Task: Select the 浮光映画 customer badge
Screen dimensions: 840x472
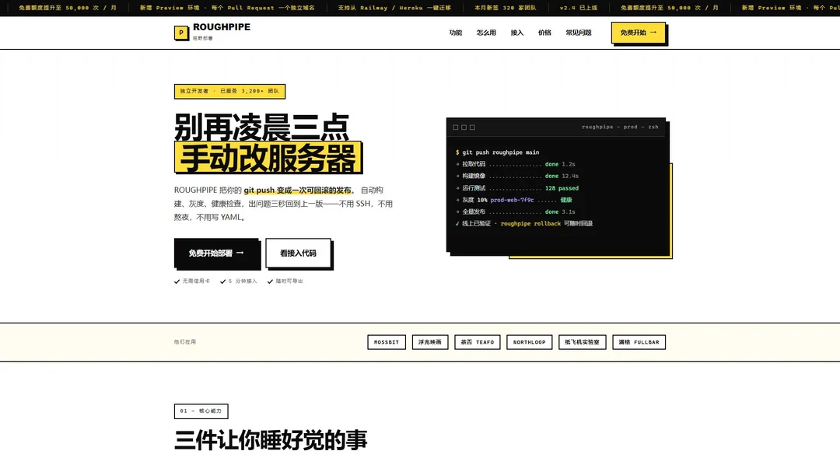Action: click(429, 342)
